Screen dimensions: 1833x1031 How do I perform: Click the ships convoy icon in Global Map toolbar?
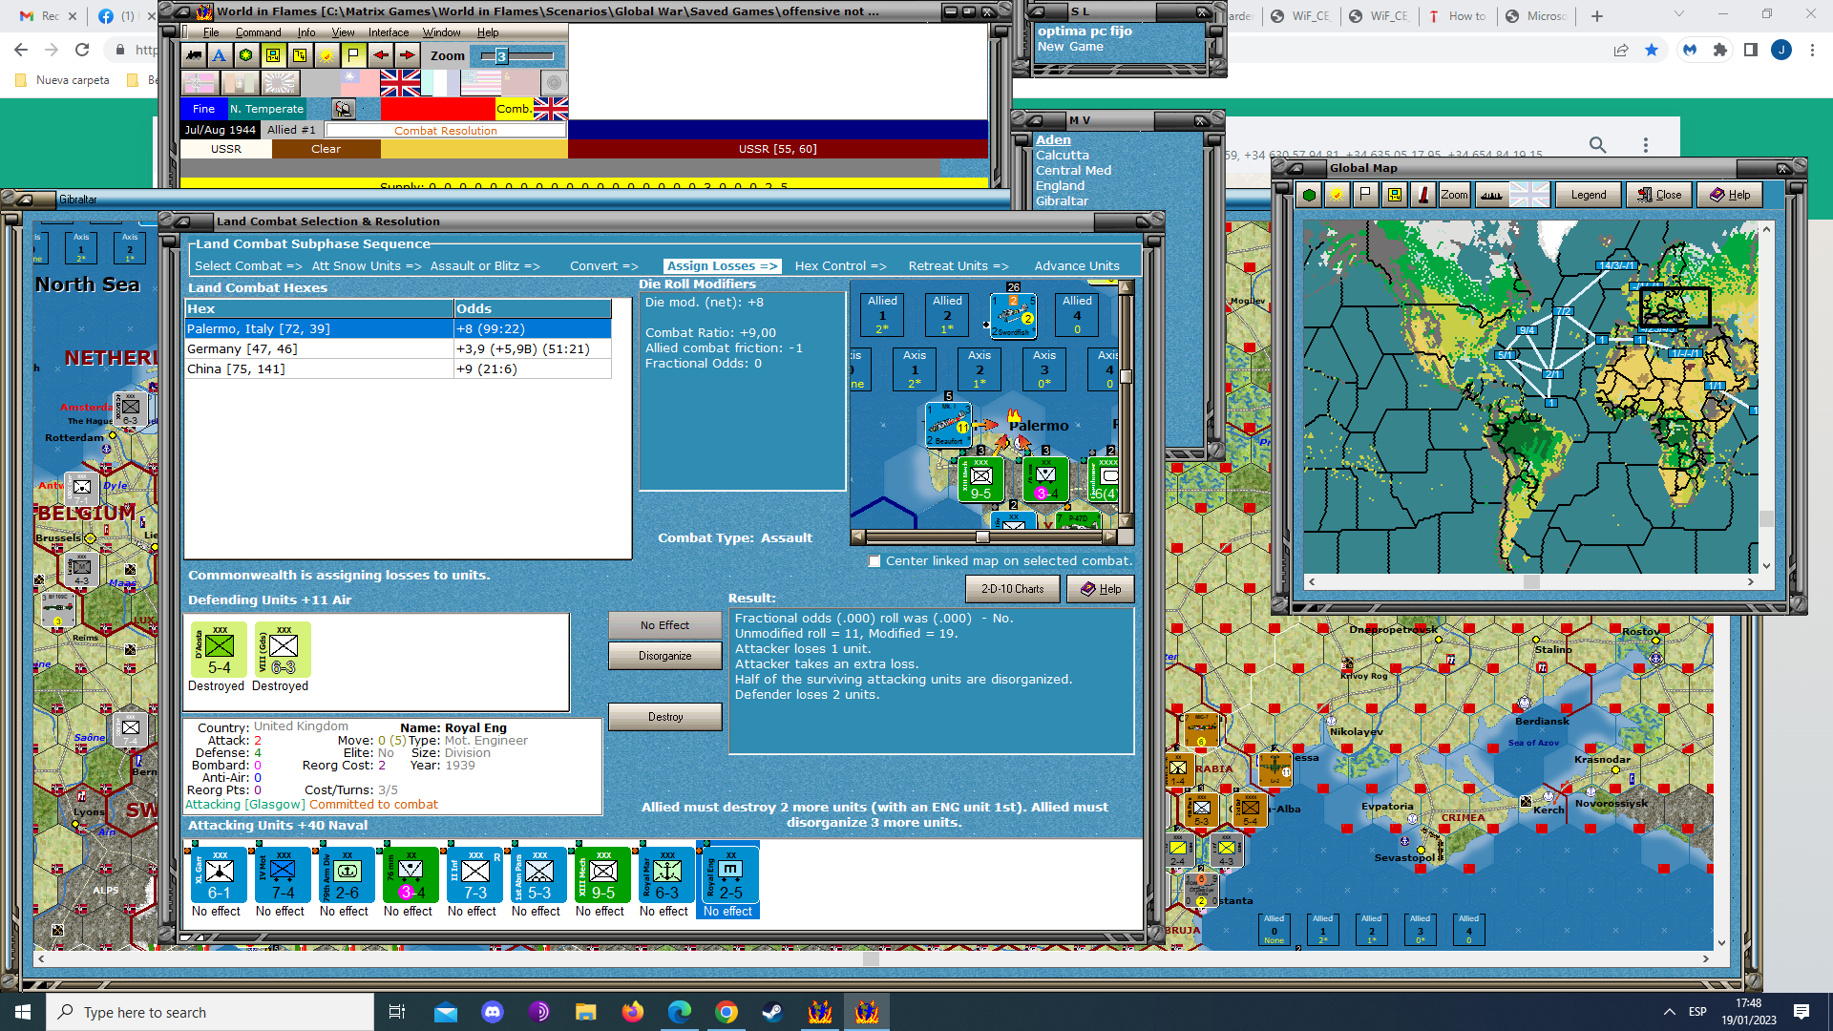click(1490, 195)
